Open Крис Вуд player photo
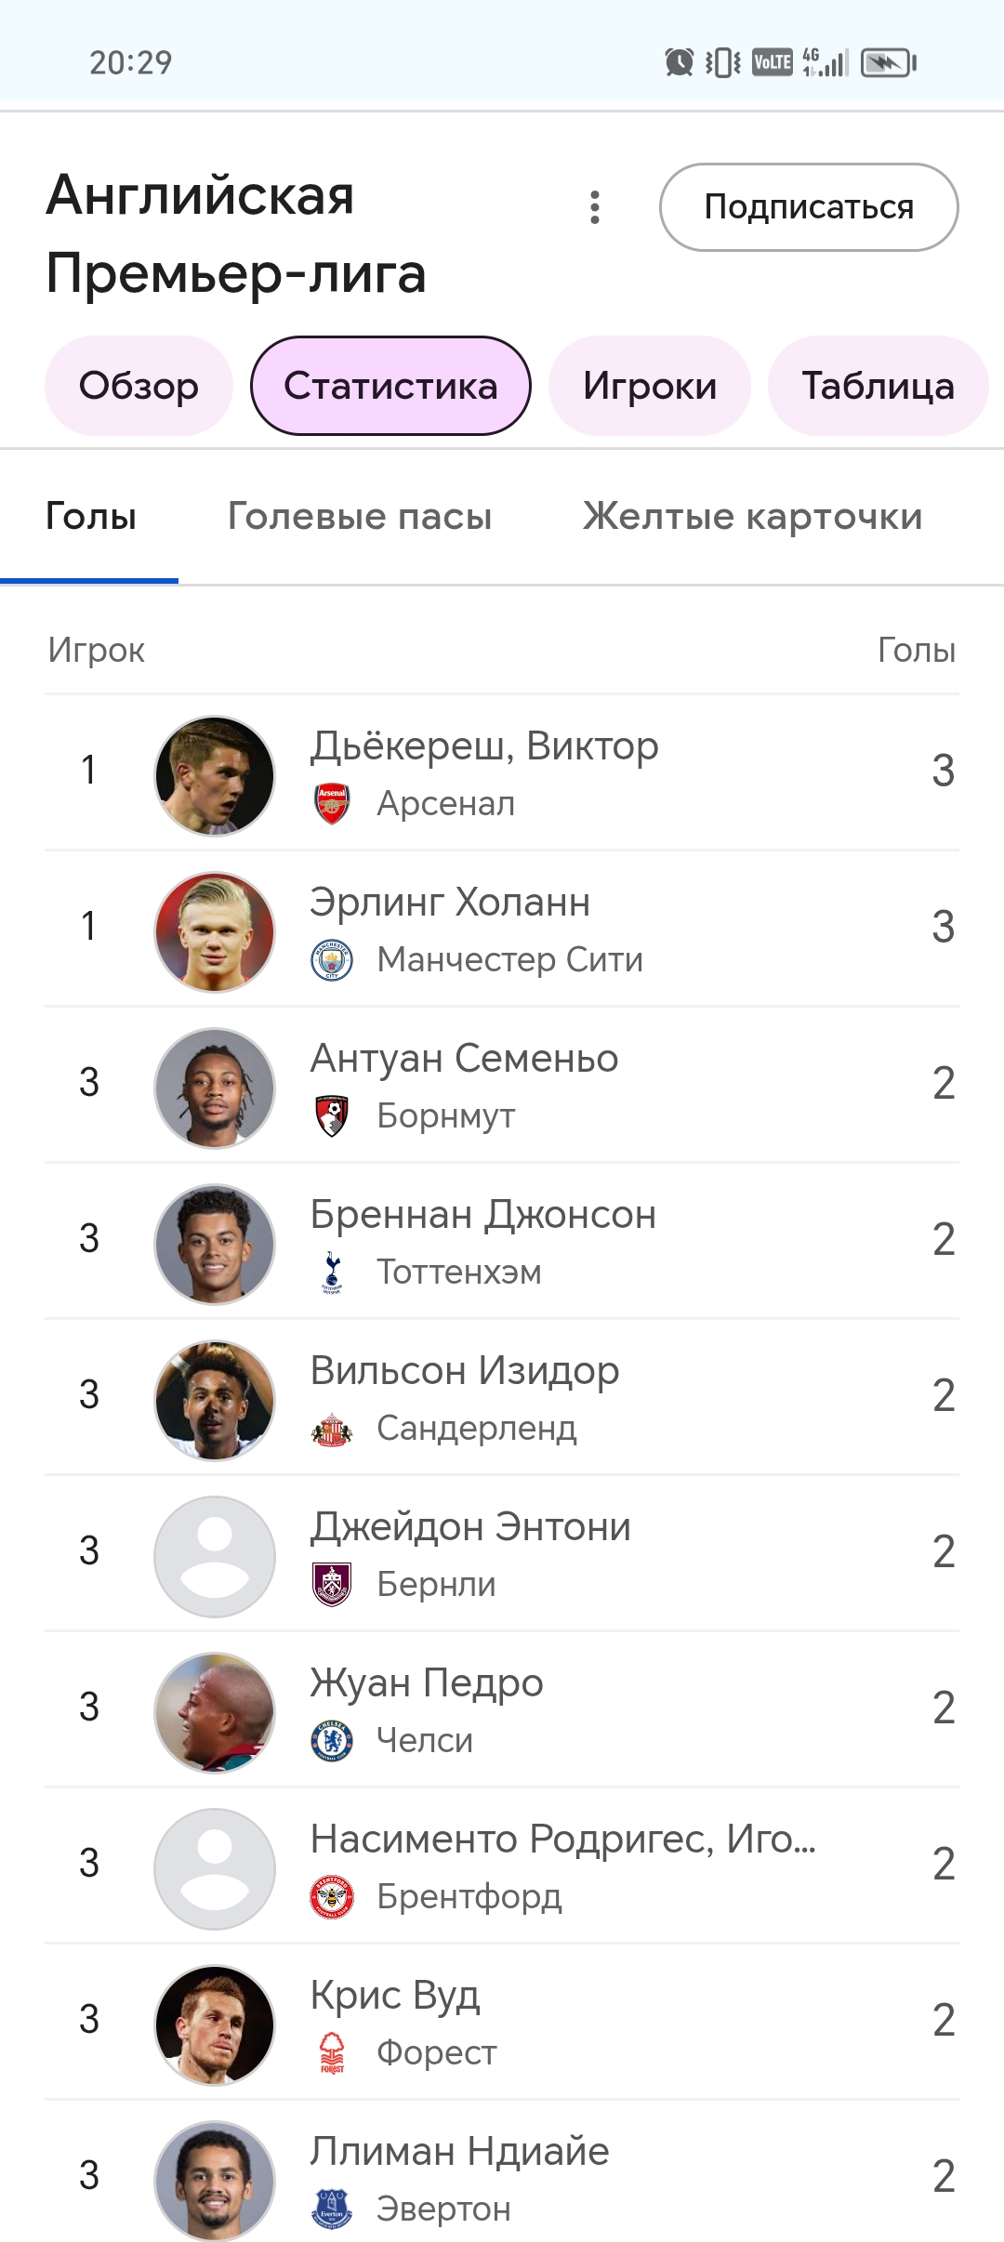1004x2242 pixels. pyautogui.click(x=215, y=2024)
